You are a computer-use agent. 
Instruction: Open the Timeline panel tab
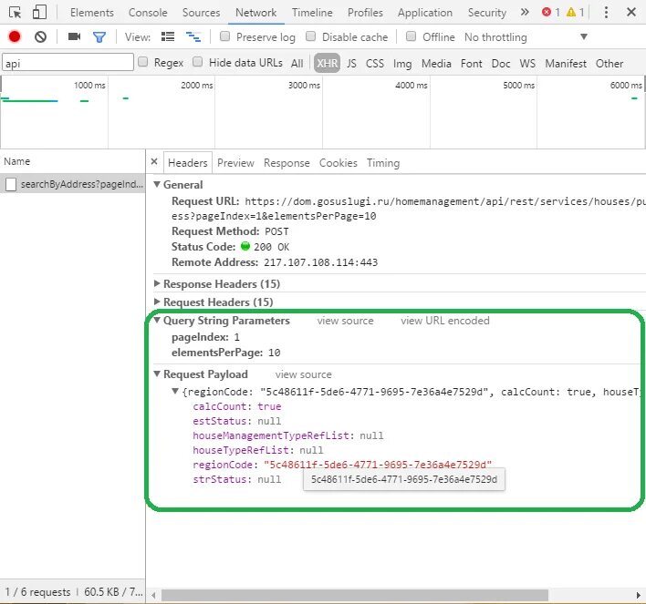coord(312,13)
